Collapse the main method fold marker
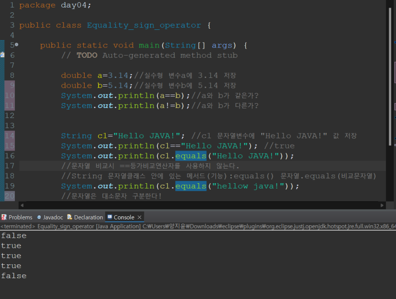The height and width of the screenshot is (299, 396). click(x=17, y=45)
